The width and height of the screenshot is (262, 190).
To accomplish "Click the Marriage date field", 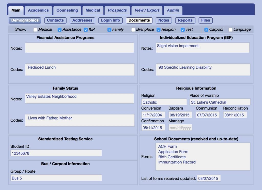I will click(180, 127).
